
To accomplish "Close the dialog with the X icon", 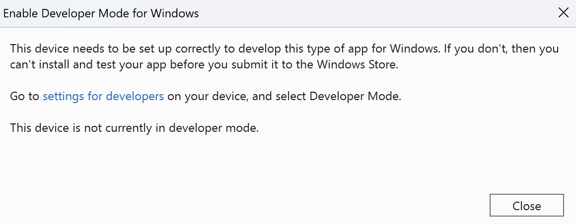I will tap(563, 13).
